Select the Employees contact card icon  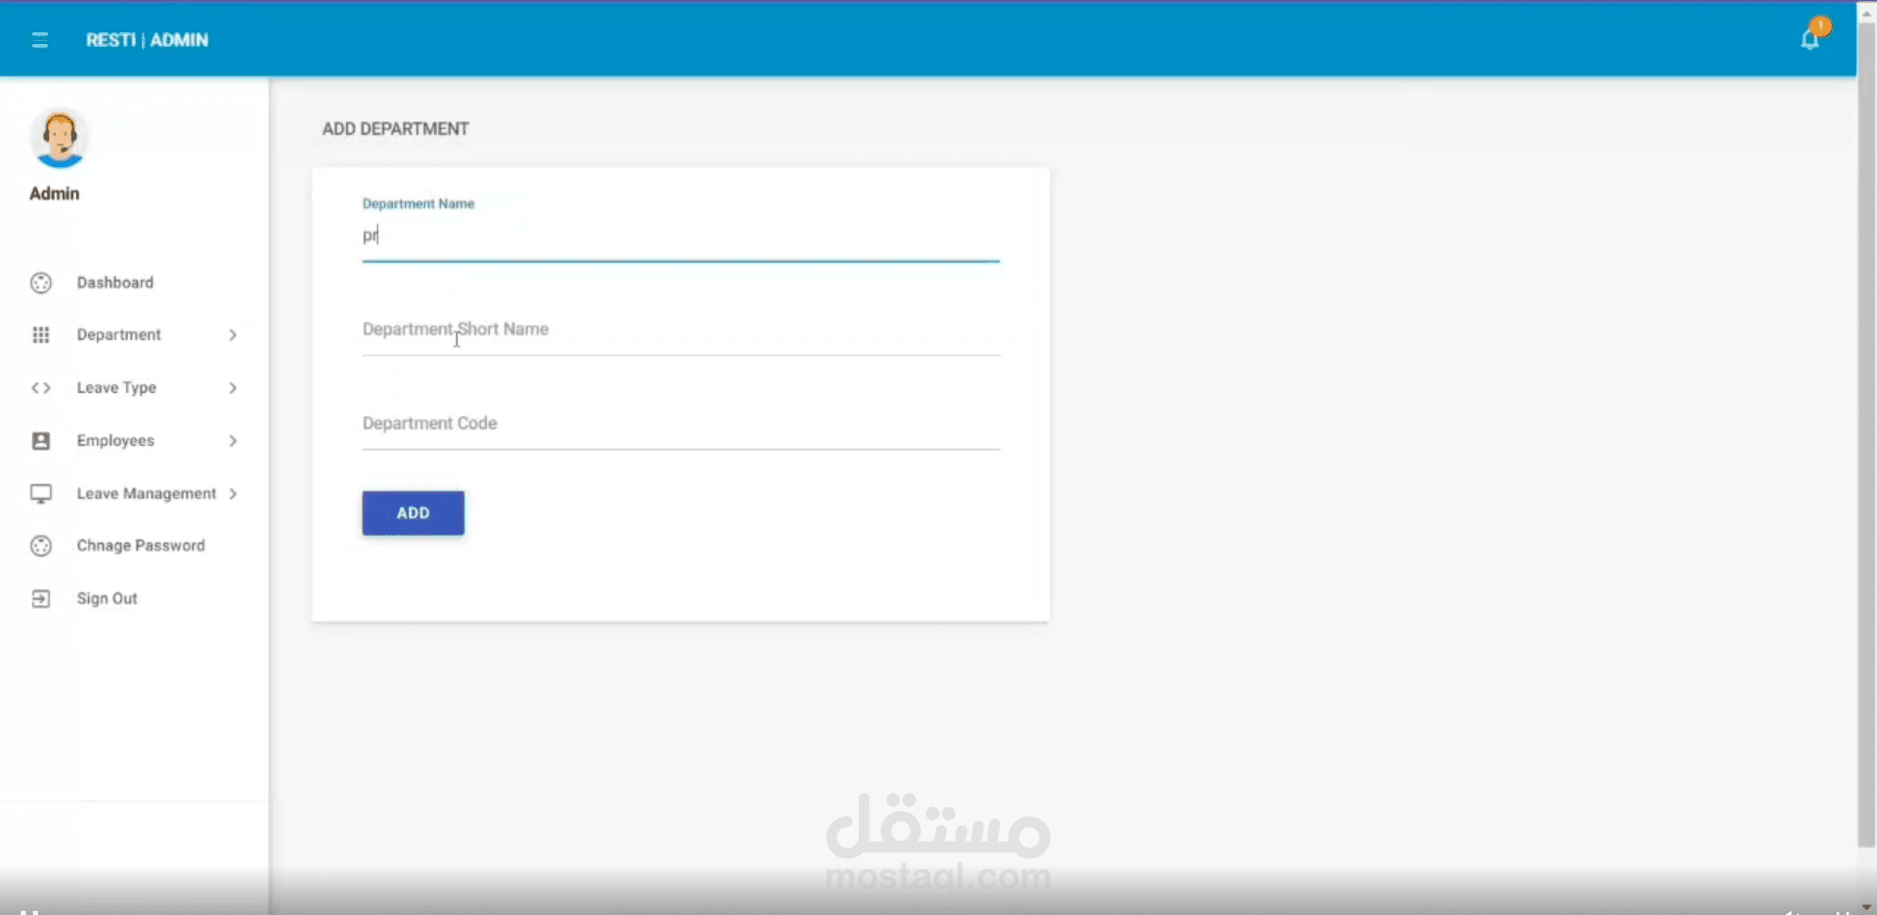click(40, 440)
